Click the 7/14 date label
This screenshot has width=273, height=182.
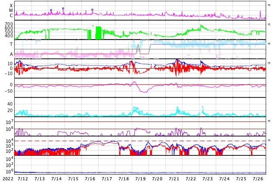click(x=56, y=179)
